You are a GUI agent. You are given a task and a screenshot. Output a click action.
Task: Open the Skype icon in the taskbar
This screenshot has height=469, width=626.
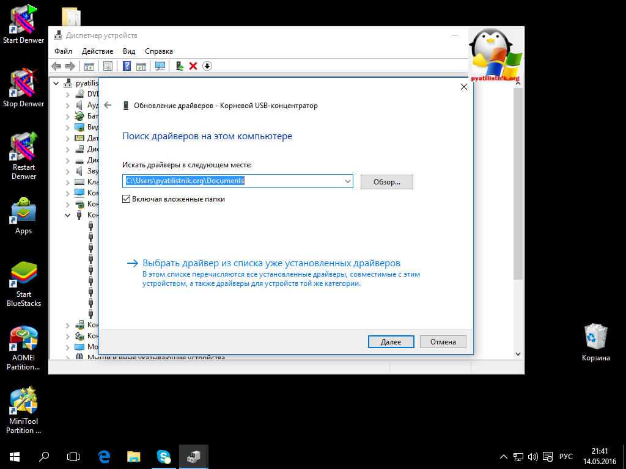pos(164,456)
